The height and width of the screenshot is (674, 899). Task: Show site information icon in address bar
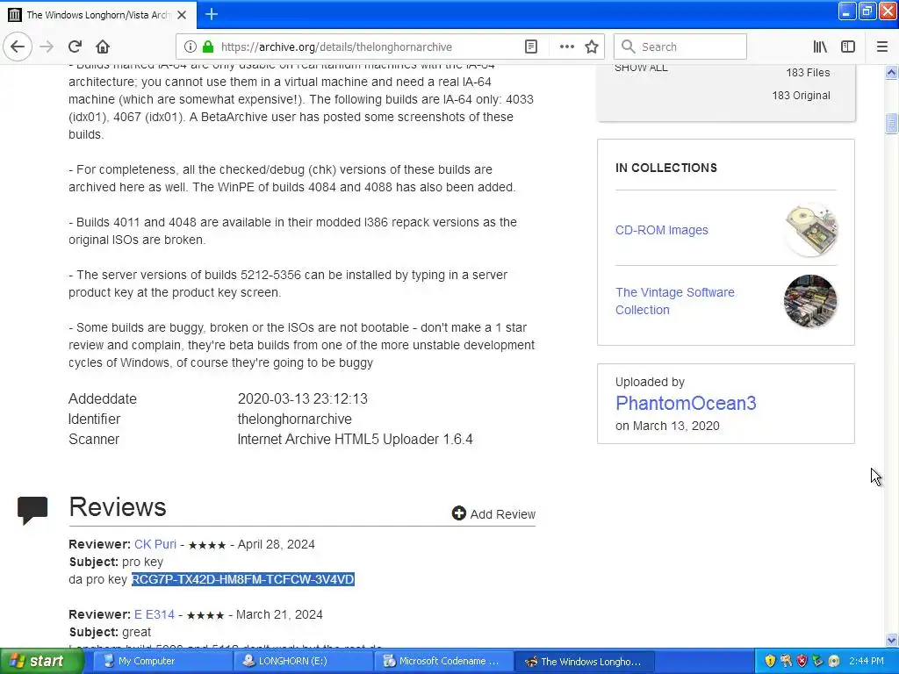pyautogui.click(x=191, y=47)
